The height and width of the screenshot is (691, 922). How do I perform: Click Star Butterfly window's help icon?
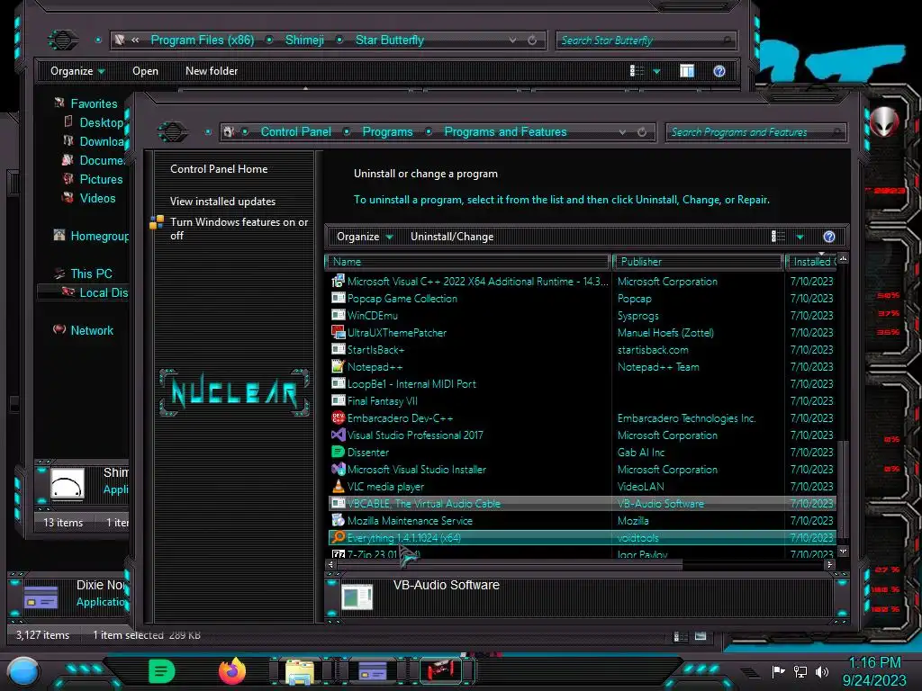coord(719,71)
